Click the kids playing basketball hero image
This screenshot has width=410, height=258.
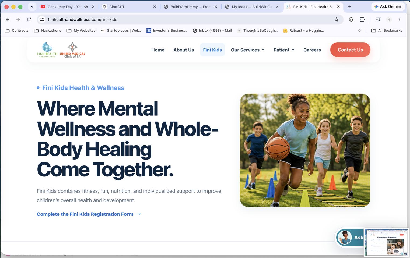[x=305, y=150]
